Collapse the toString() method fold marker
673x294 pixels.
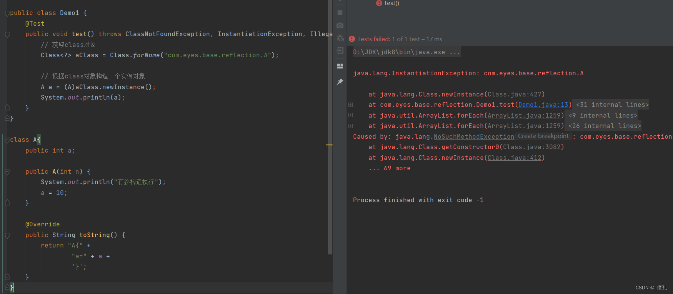click(x=7, y=235)
